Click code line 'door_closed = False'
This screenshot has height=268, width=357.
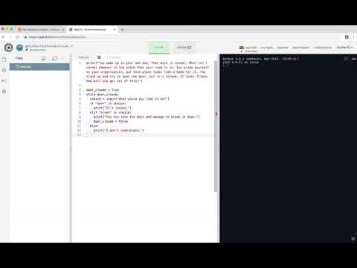(x=111, y=121)
